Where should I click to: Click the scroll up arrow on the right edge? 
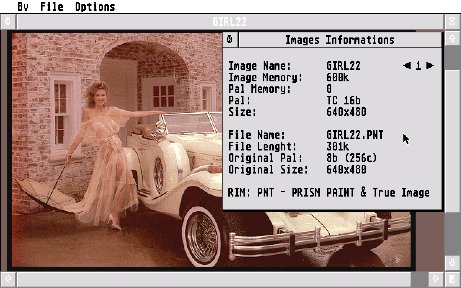pos(453,39)
